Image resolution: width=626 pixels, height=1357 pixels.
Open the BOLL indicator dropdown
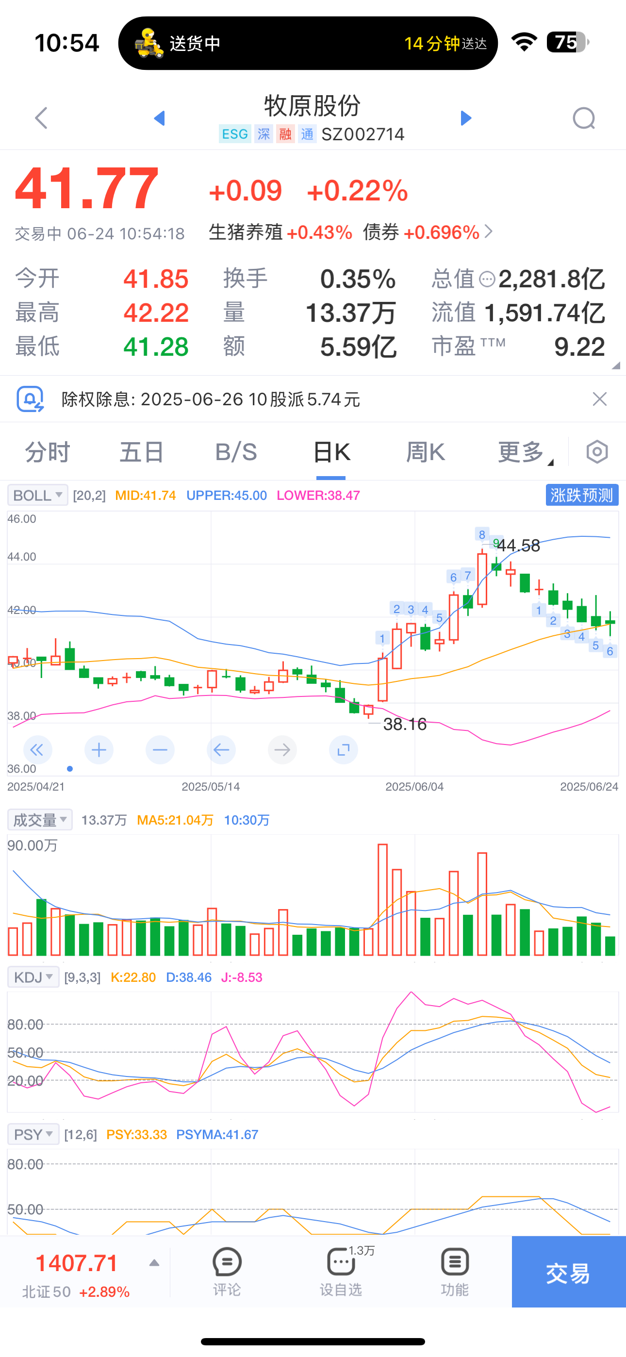point(37,495)
